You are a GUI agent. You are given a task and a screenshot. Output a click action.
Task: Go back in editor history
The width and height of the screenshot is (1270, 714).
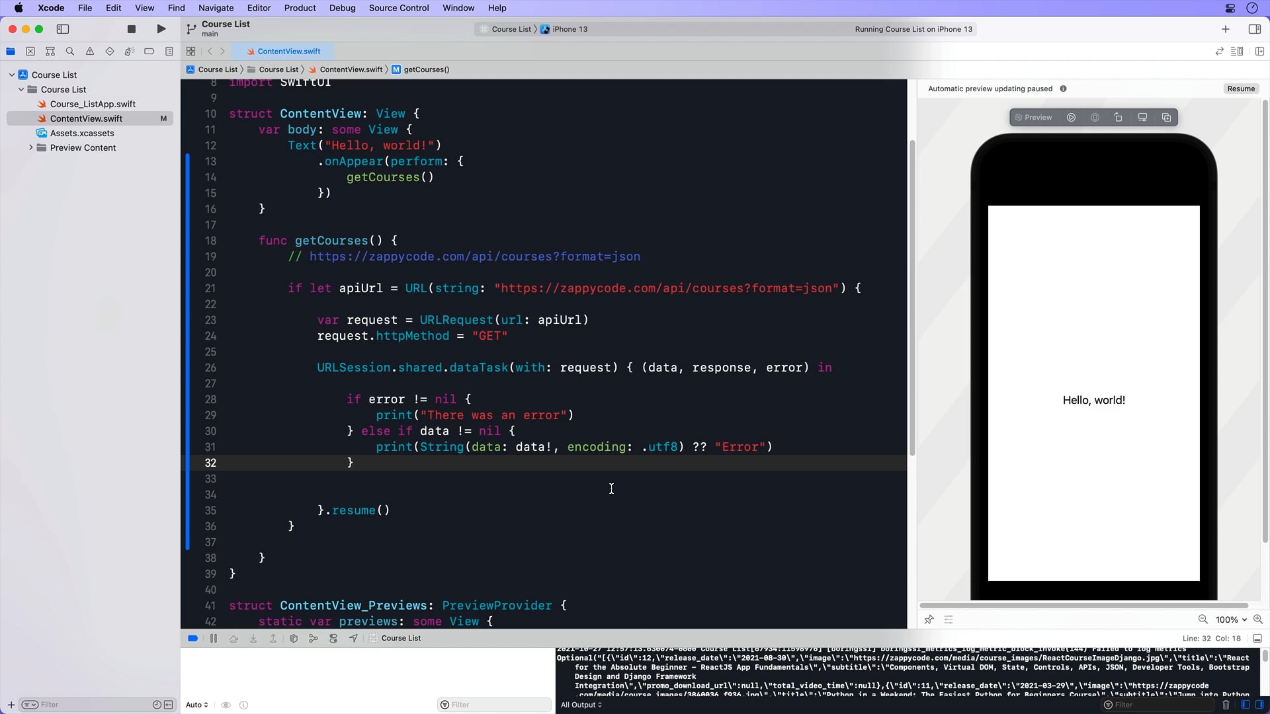coord(210,52)
